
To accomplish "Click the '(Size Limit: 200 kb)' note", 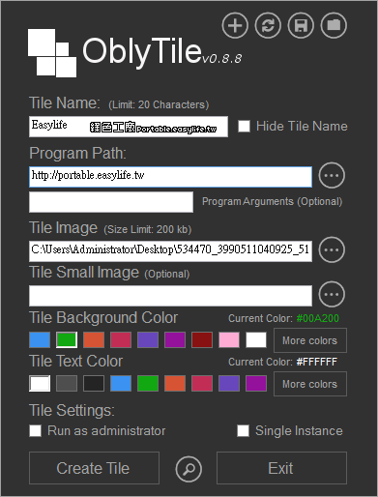I will tap(148, 229).
